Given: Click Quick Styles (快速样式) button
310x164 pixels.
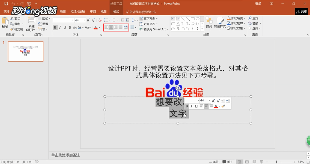Looking at the screenshot, I should (x=220, y=24).
